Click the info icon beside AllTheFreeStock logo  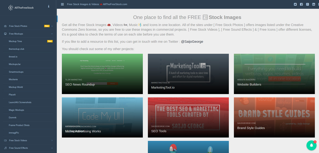click(x=48, y=6)
